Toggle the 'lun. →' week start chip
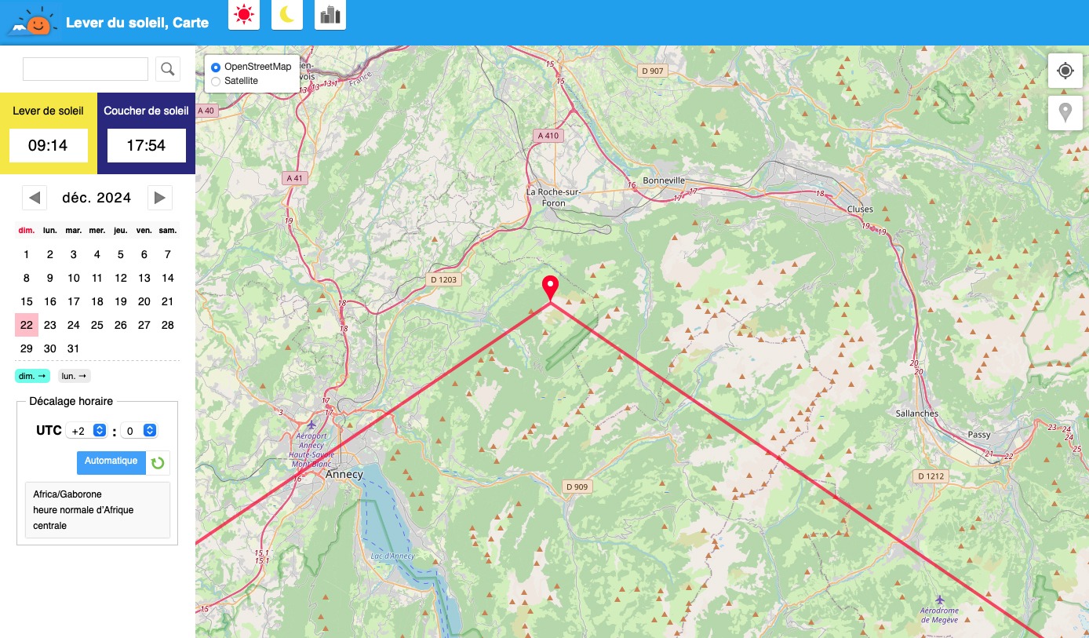 click(74, 376)
